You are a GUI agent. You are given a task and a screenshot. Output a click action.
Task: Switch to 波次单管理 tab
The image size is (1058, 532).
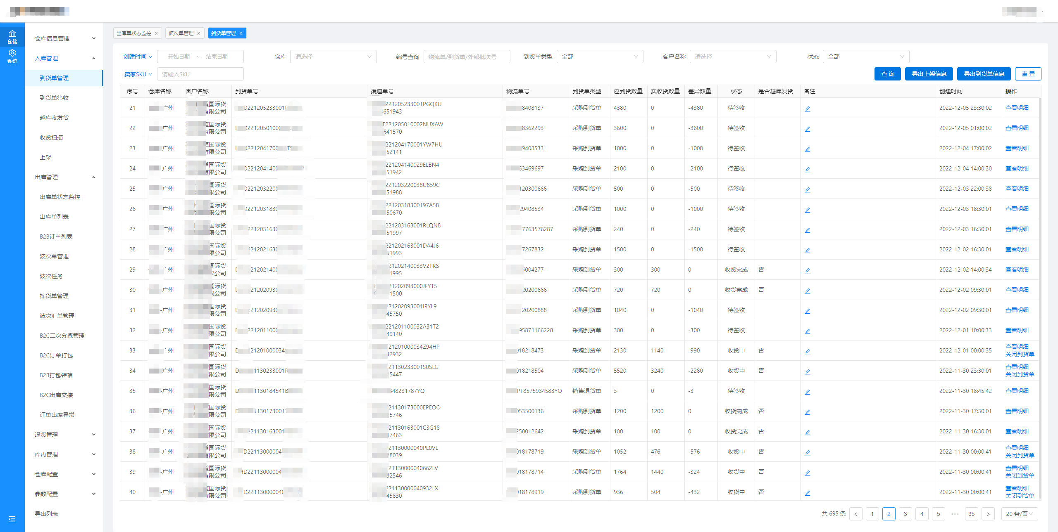(181, 33)
